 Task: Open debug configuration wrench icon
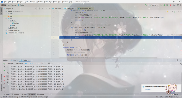click(x=4, y=67)
